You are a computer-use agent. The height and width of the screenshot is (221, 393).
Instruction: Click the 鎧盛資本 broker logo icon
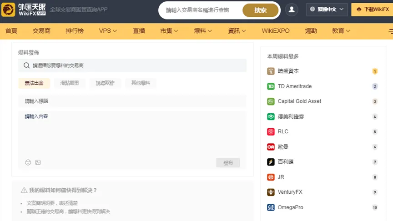pos(271,71)
